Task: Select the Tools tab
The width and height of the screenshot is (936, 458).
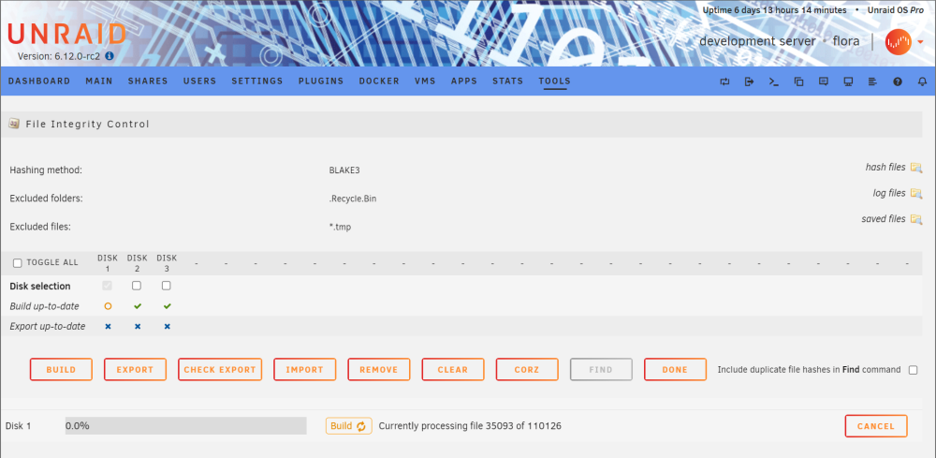Action: 554,81
